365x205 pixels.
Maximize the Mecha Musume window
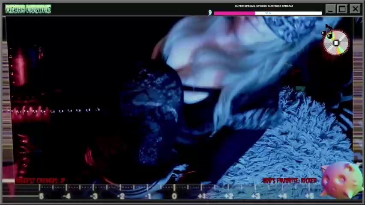click(342, 9)
